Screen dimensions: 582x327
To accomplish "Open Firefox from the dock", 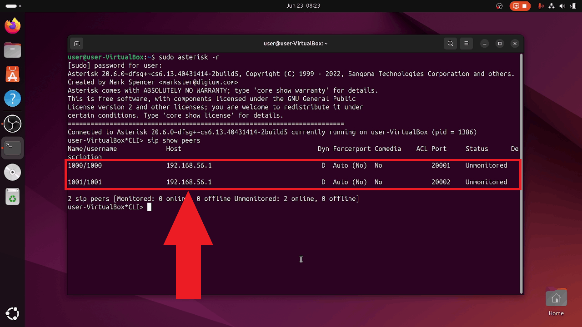I will coord(12,25).
